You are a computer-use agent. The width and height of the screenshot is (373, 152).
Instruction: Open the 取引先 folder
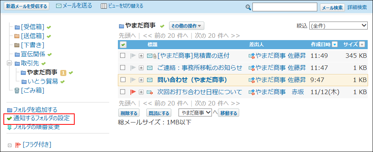point(30,63)
